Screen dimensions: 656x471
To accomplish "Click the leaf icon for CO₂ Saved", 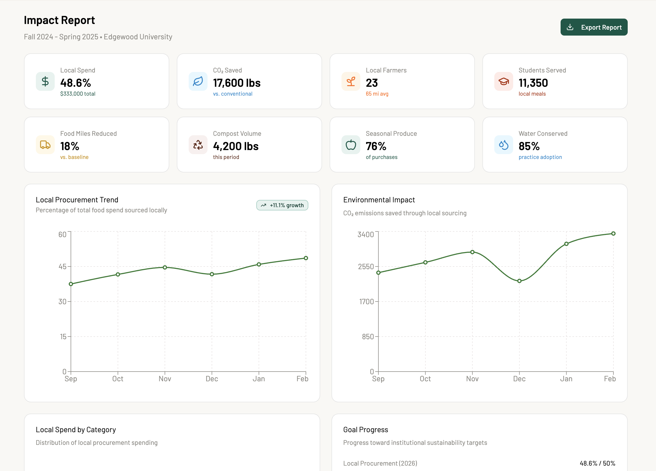I will point(198,81).
